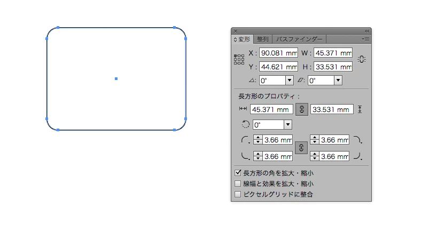Image resolution: width=437 pixels, height=246 pixels.
Task: Enable 線幅と効果を拡大・縮小 checkbox
Action: [x=238, y=184]
